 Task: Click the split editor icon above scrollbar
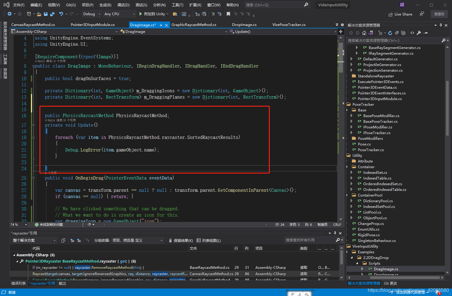(341, 31)
